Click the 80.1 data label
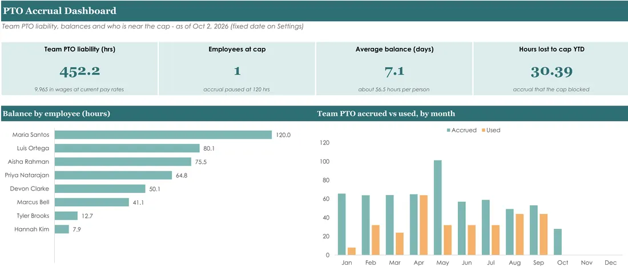 209,148
